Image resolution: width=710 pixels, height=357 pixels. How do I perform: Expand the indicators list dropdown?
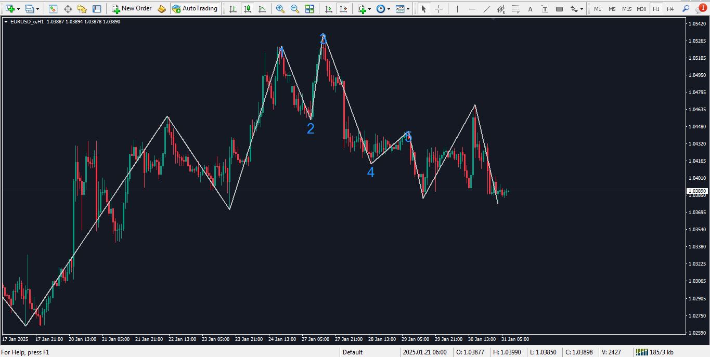pyautogui.click(x=369, y=9)
